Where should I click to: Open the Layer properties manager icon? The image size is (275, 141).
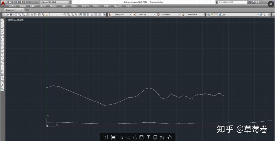(208, 15)
